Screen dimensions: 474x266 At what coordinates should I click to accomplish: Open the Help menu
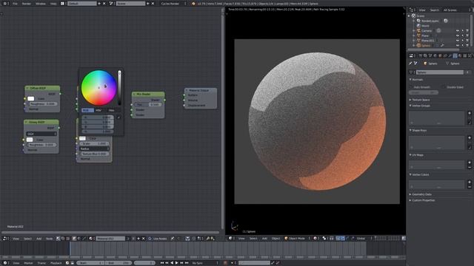[x=53, y=4]
